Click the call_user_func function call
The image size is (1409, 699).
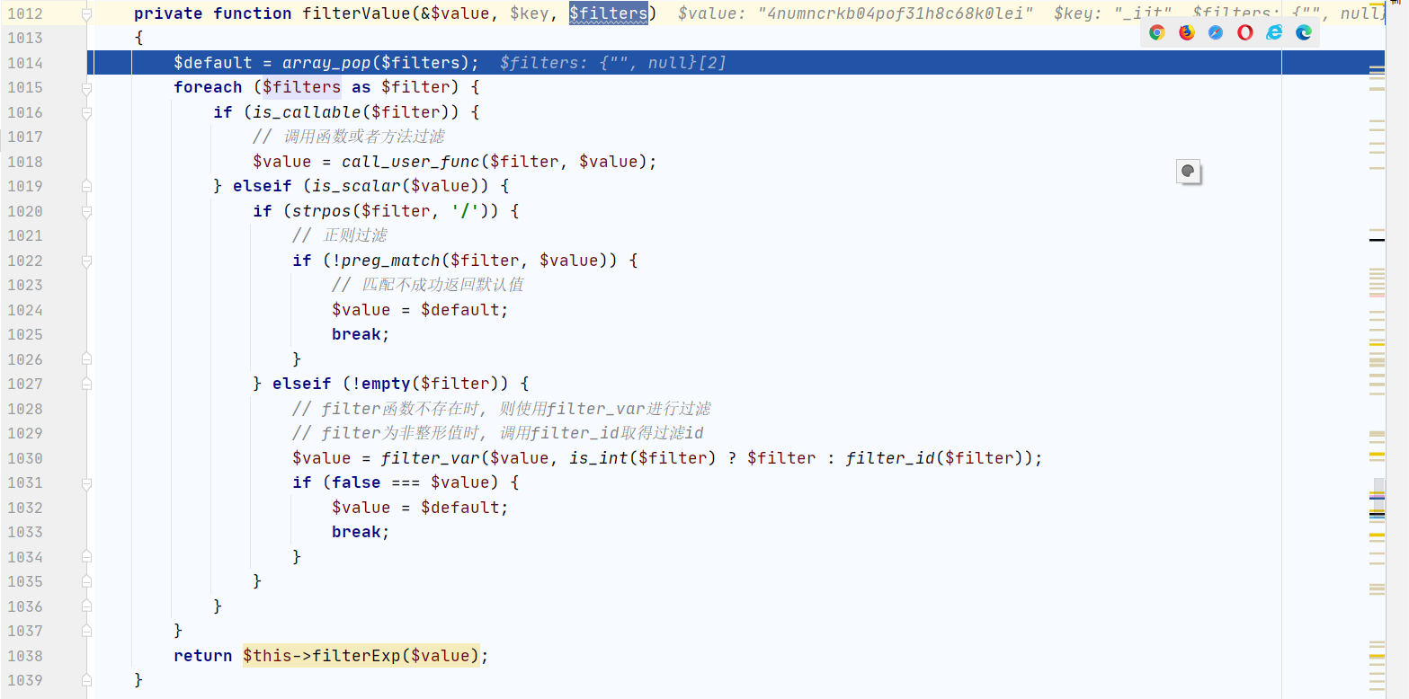[411, 162]
